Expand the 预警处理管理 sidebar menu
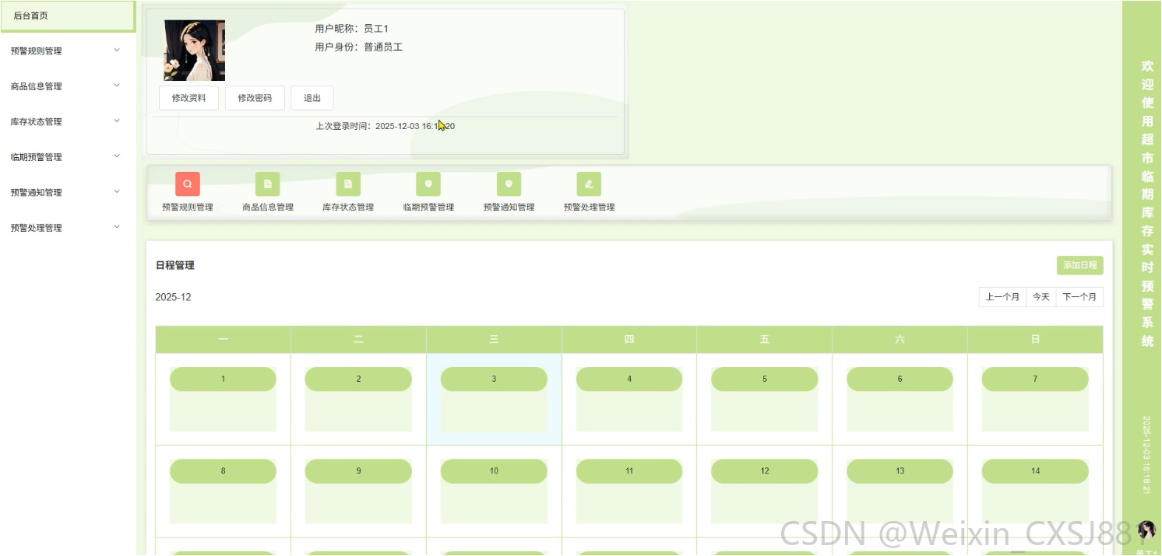This screenshot has height=556, width=1162. click(x=68, y=228)
